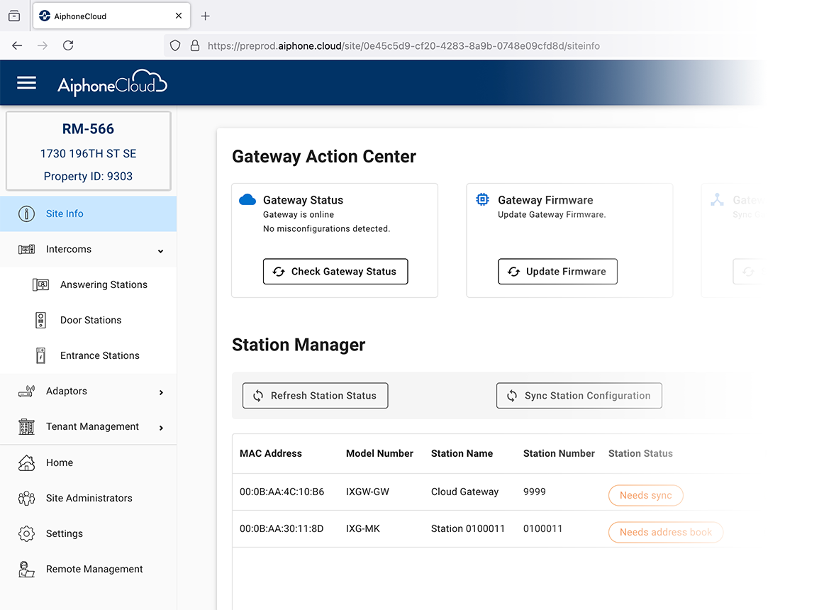Click the RM-566 site name
The height and width of the screenshot is (610, 824).
tap(88, 129)
